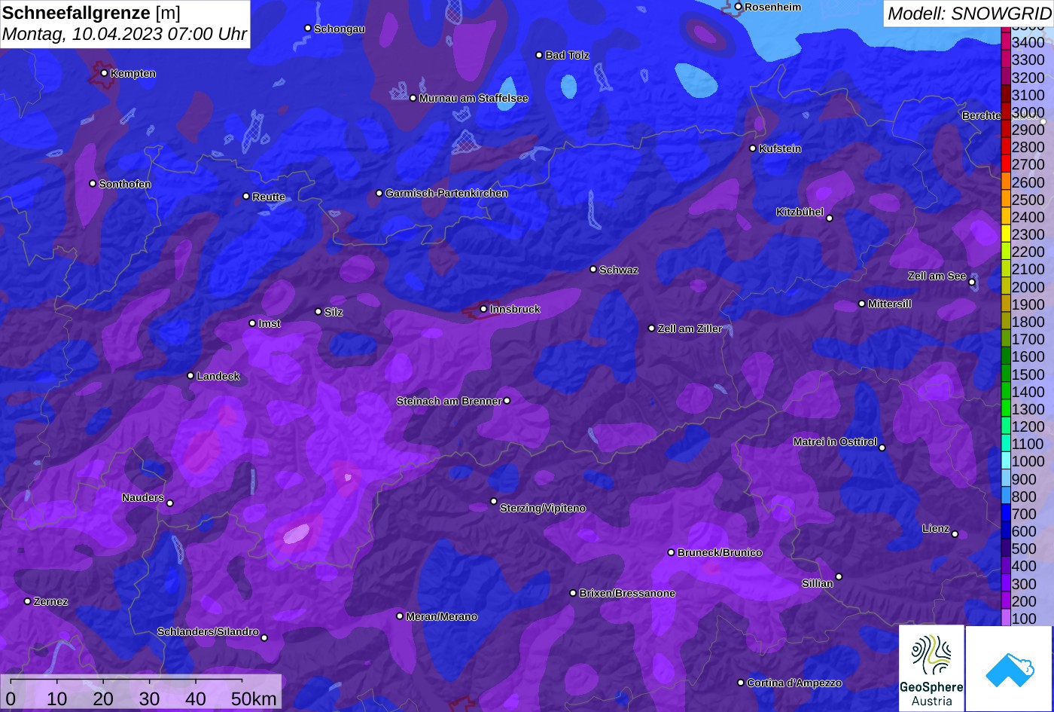Click the 50km scale bar label
1054x712 pixels.
(x=254, y=698)
